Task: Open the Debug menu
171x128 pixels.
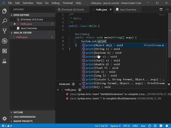Action: 56,3
